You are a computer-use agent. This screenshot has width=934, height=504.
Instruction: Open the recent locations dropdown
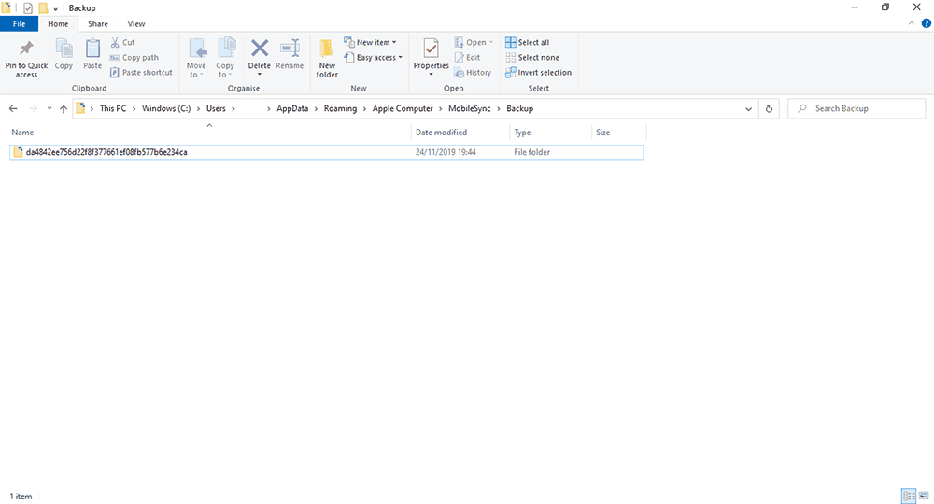[49, 108]
